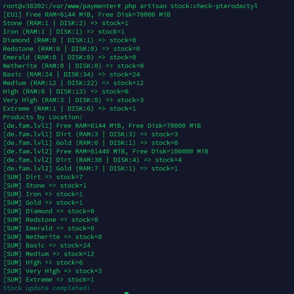Click the Diamond RAM:0 DISK:1 line
The height and width of the screenshot is (294, 294).
click(70, 40)
